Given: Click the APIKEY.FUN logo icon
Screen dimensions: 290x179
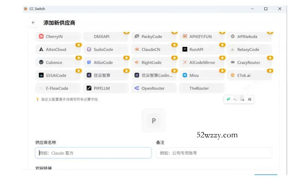Looking at the screenshot, I should [185, 36].
